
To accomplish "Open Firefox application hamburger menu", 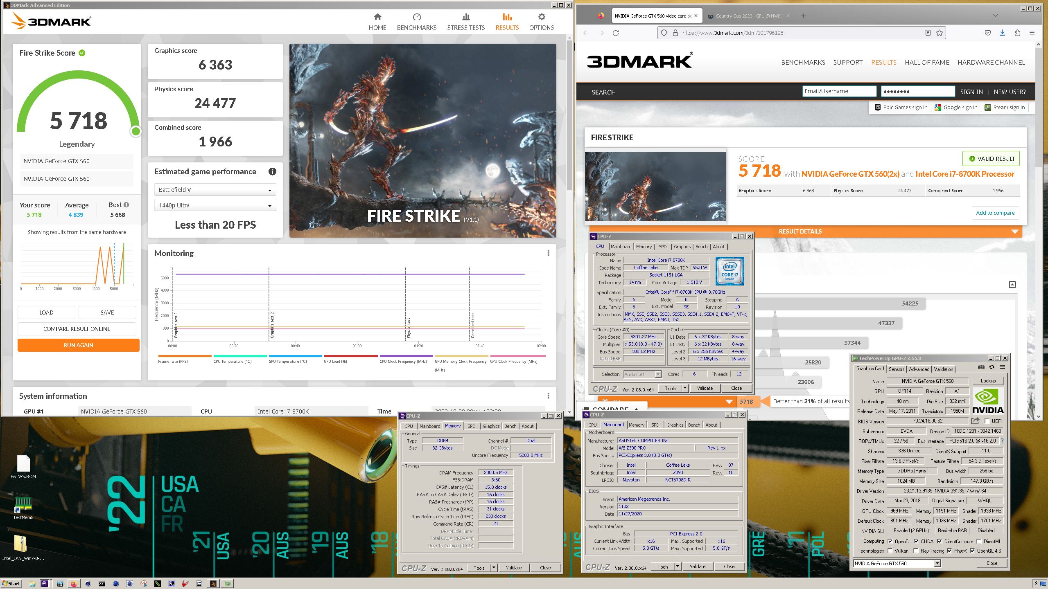I will (x=1032, y=33).
